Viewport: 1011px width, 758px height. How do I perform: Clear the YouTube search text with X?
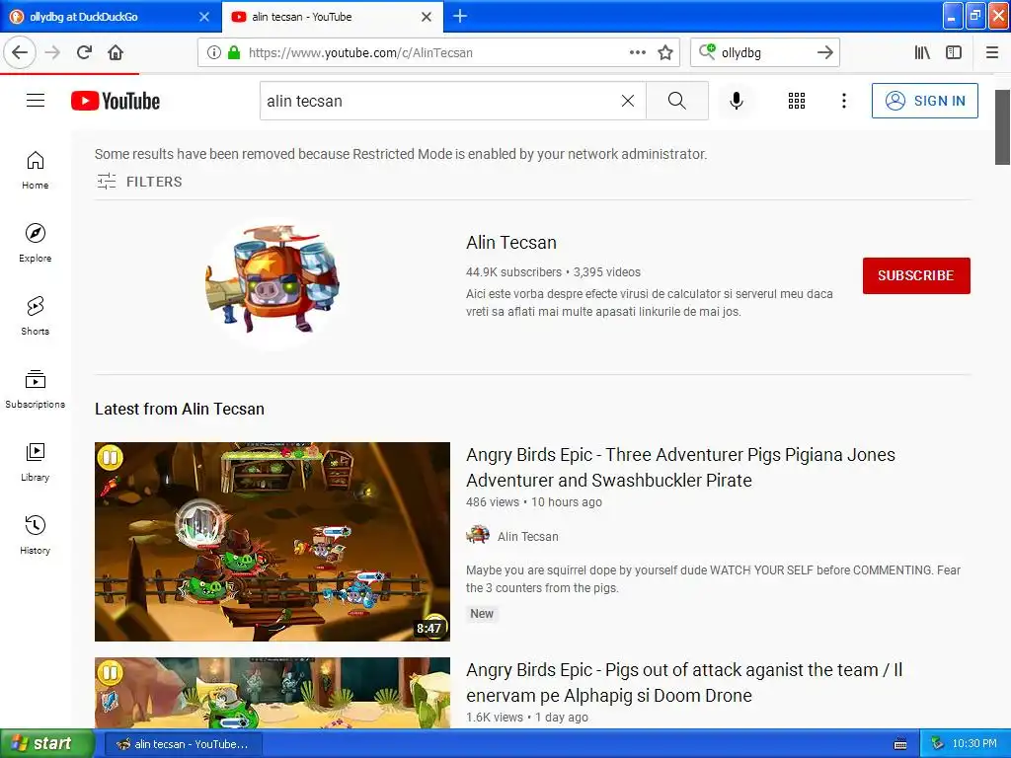pos(628,101)
